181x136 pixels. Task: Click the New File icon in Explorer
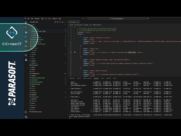coord(55,22)
